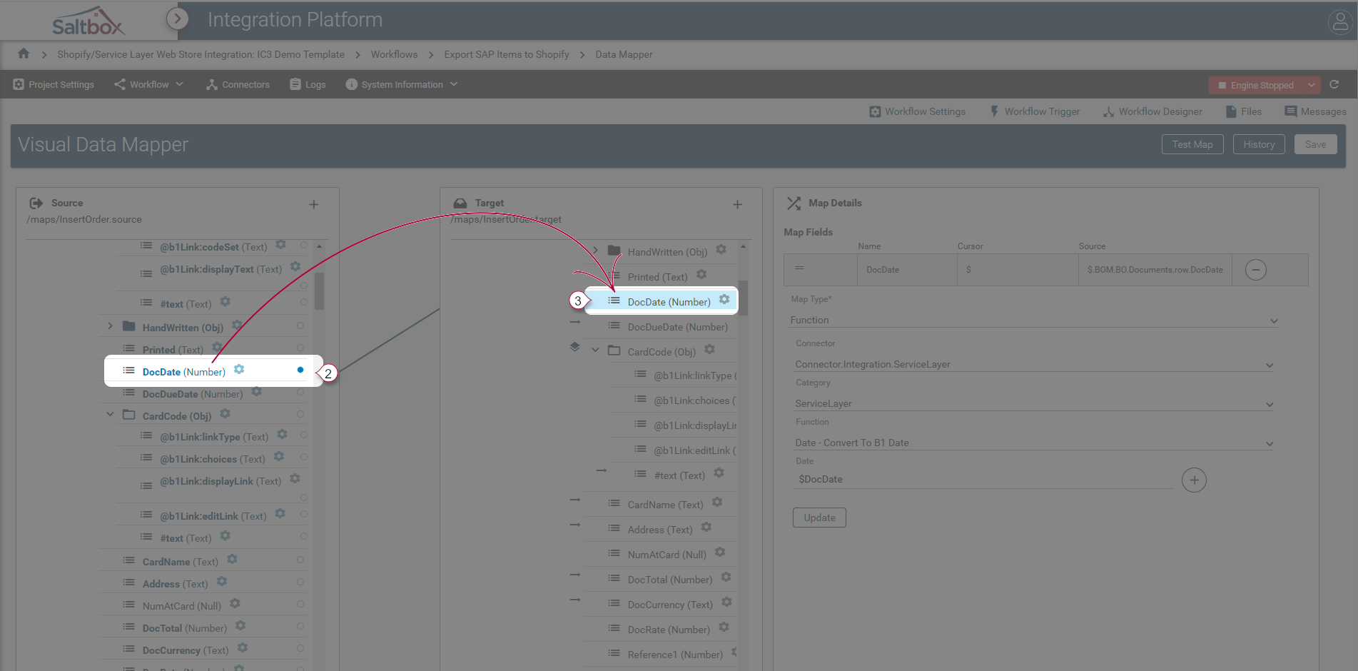1358x671 pixels.
Task: Go to the home breadcrumb icon
Action: pyautogui.click(x=24, y=54)
